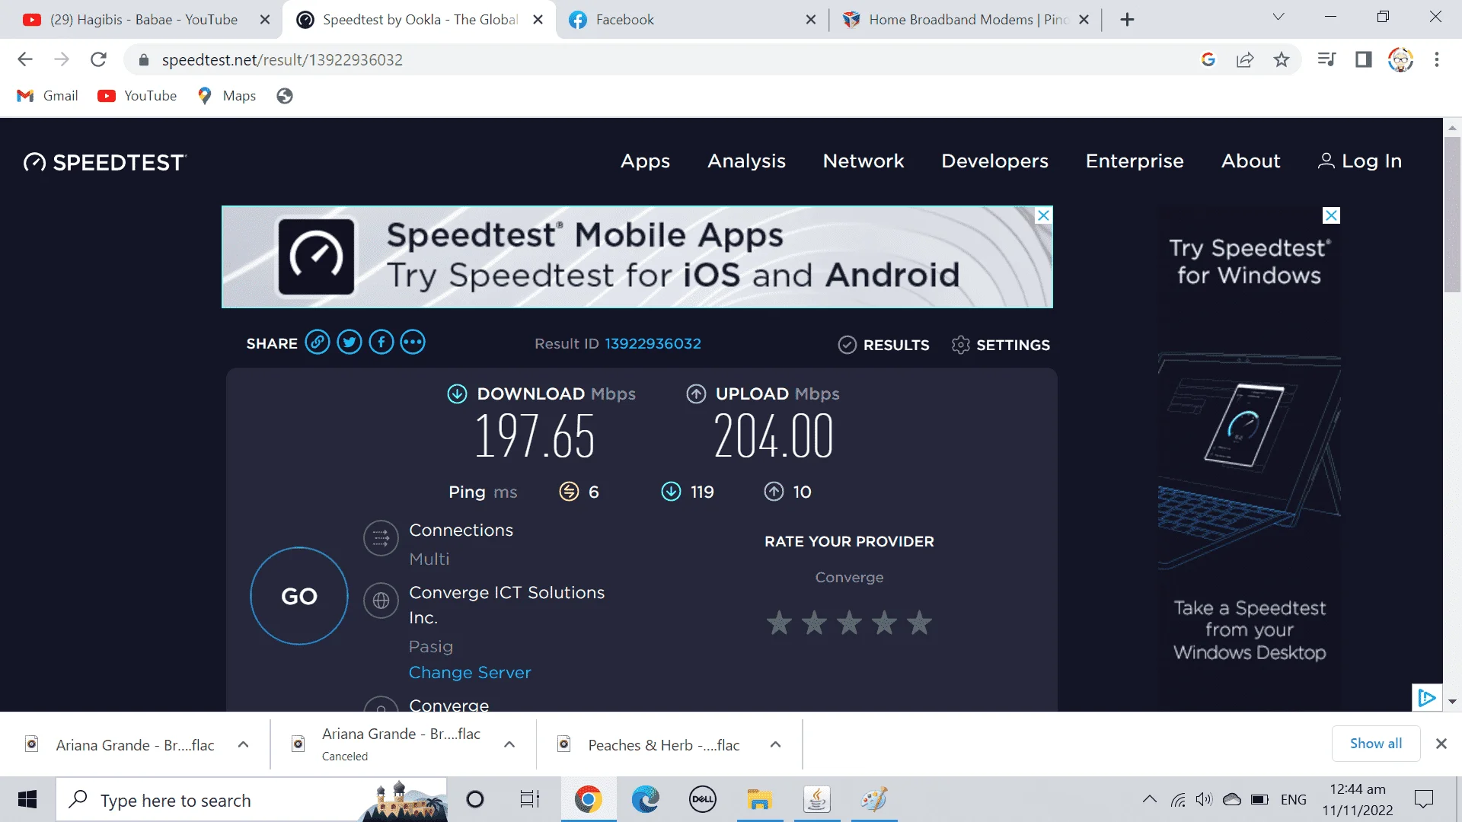Open the globe bookmark icon
Viewport: 1462px width, 822px height.
(285, 96)
